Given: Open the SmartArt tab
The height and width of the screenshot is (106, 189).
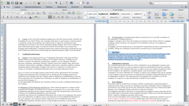Looking at the screenshot, I should click(x=75, y=7).
